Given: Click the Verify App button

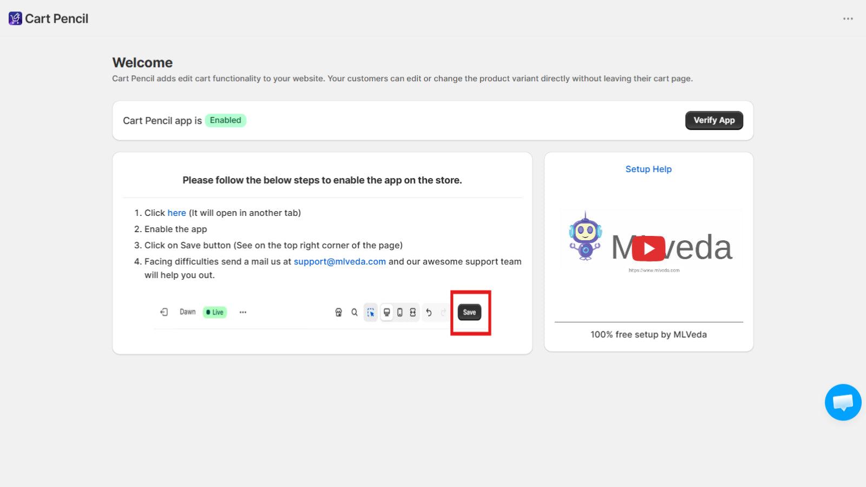Looking at the screenshot, I should point(714,120).
